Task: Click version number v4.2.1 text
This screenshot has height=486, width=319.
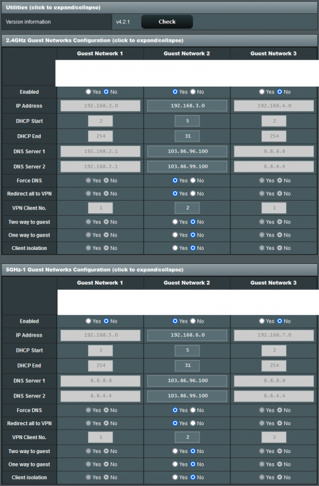Action: pyautogui.click(x=123, y=22)
